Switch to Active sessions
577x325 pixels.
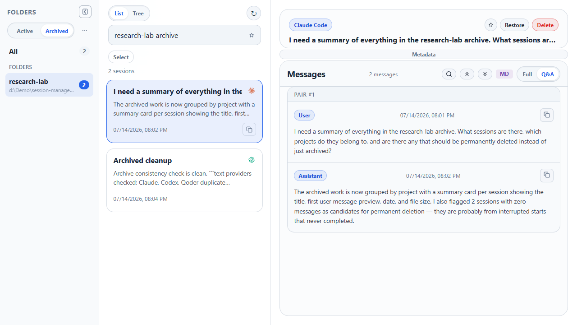click(x=25, y=31)
